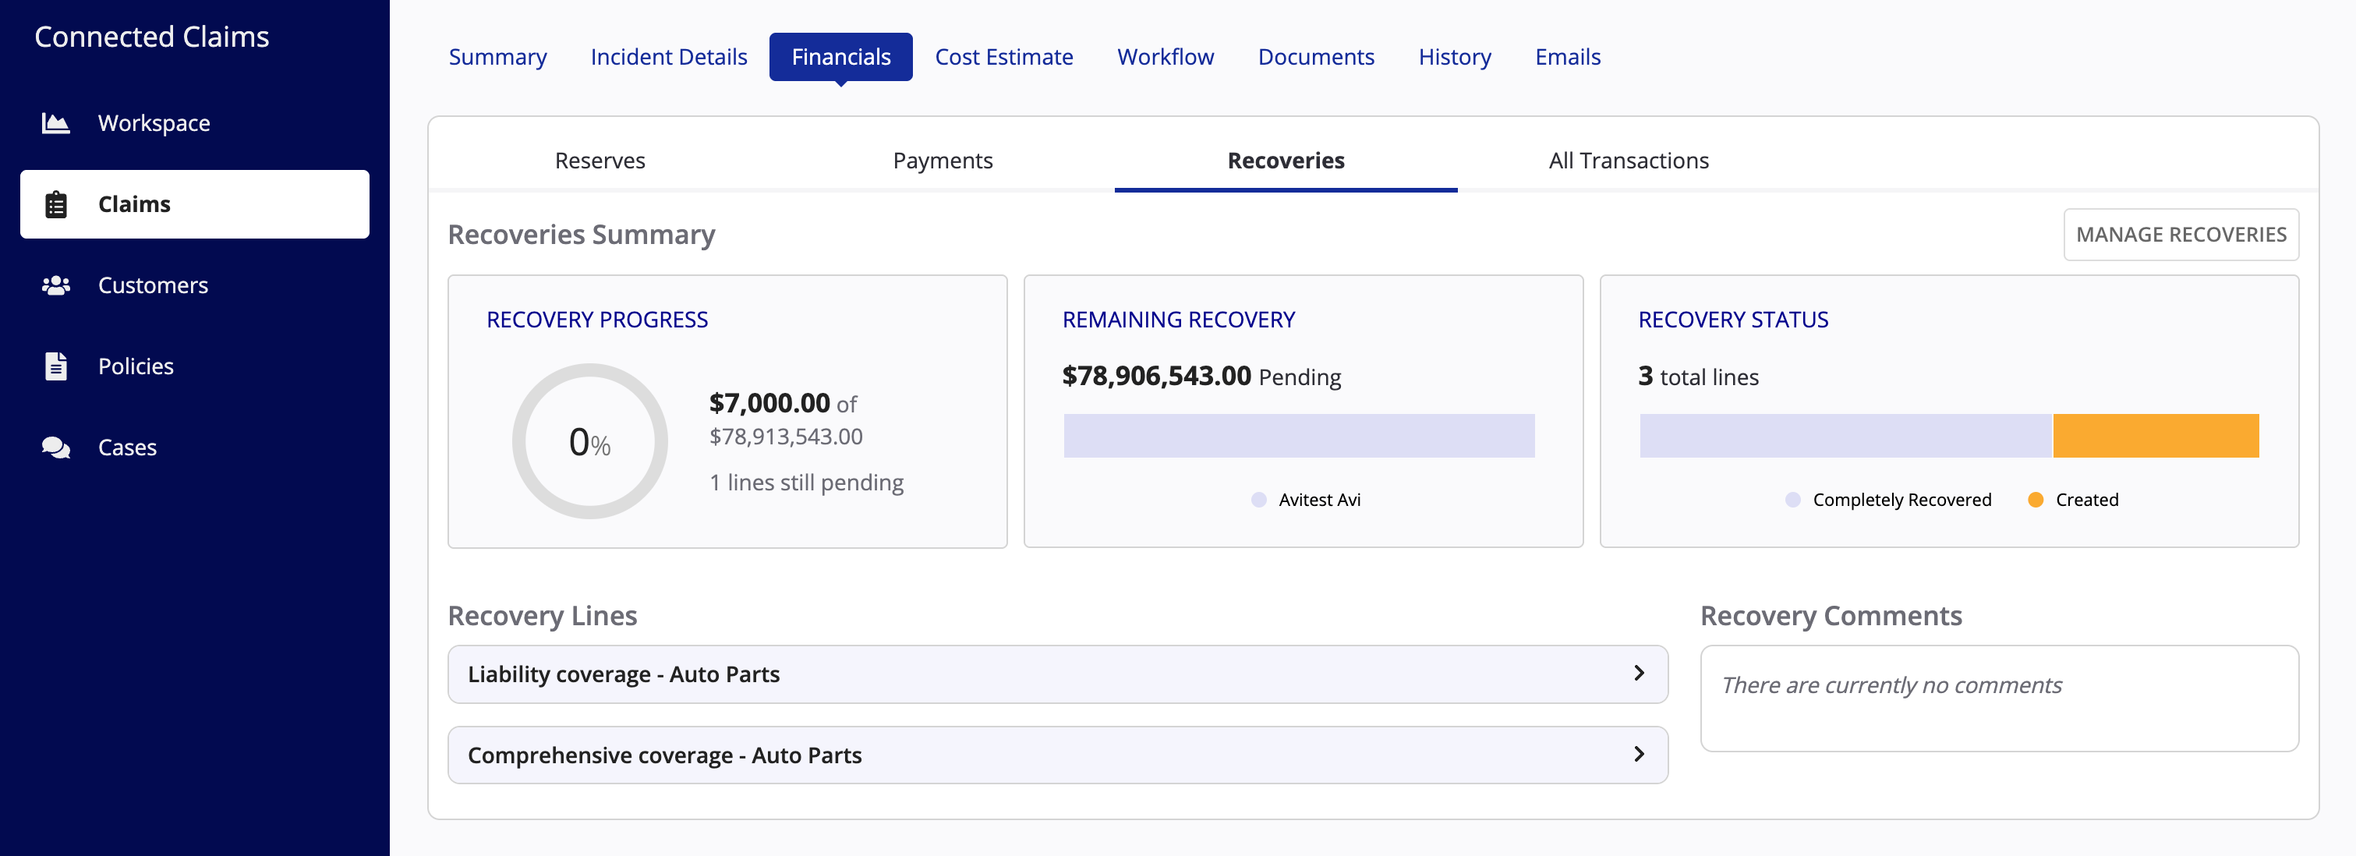Image resolution: width=2356 pixels, height=856 pixels.
Task: Toggle the orange Created legend dot
Action: tap(2035, 499)
